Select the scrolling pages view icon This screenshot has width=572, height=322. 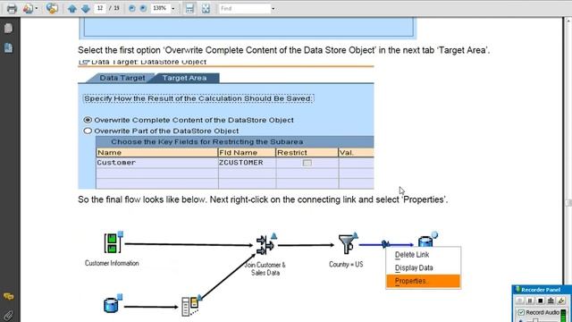(x=189, y=8)
